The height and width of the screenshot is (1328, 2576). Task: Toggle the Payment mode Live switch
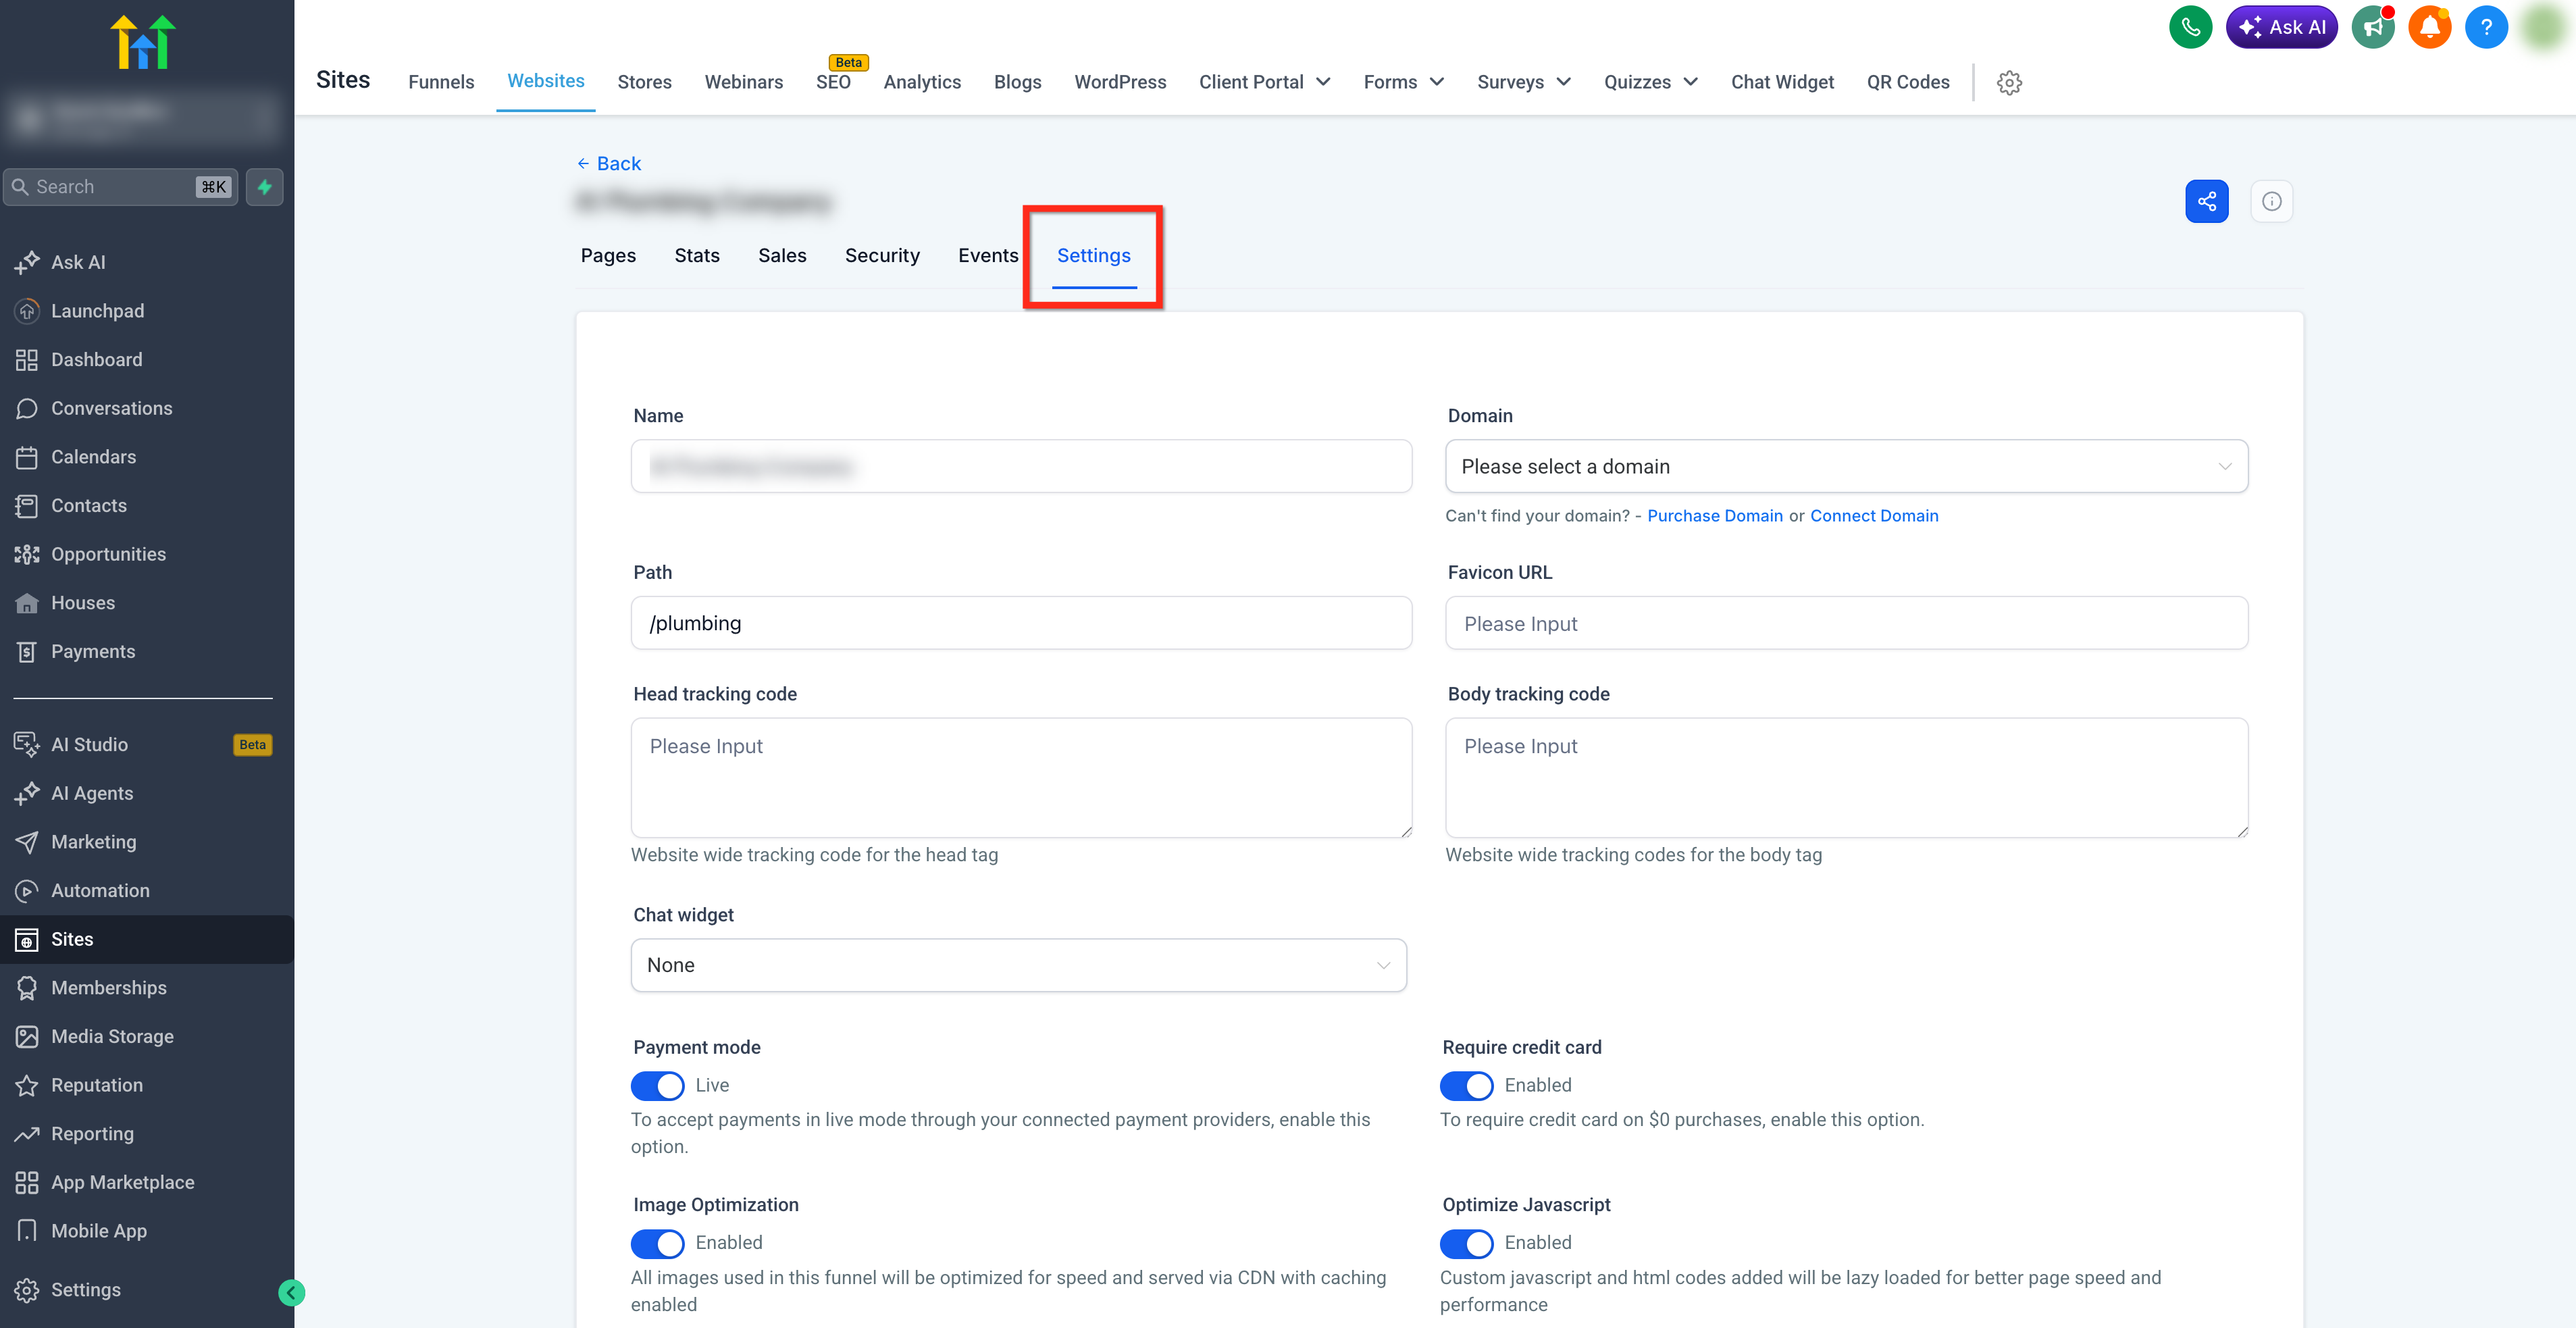(x=657, y=1085)
